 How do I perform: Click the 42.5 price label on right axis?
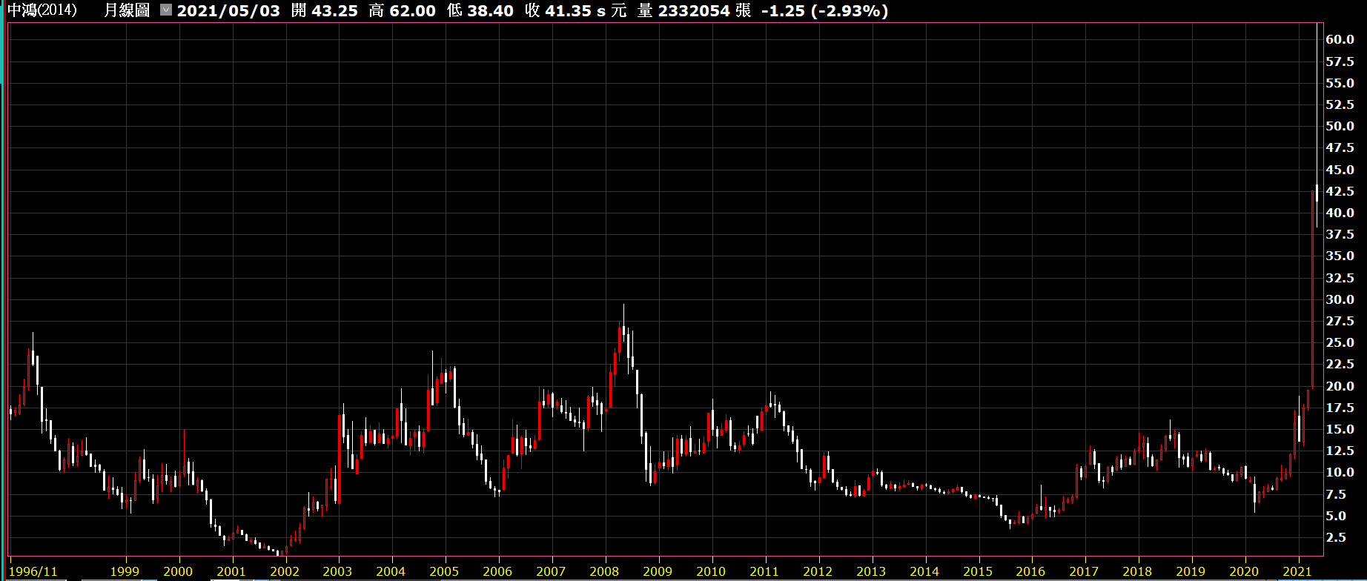click(1340, 191)
